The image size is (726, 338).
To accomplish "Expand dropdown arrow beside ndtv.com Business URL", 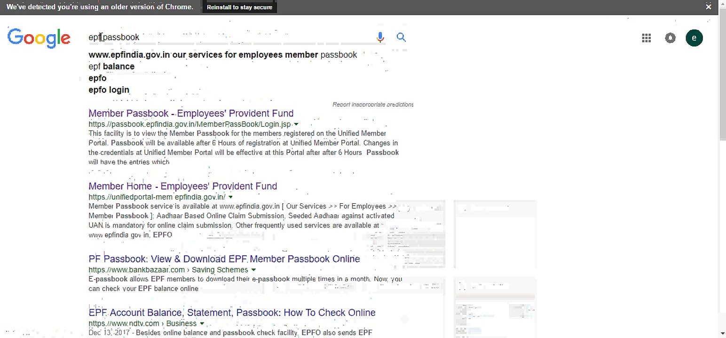I will [x=202, y=324].
